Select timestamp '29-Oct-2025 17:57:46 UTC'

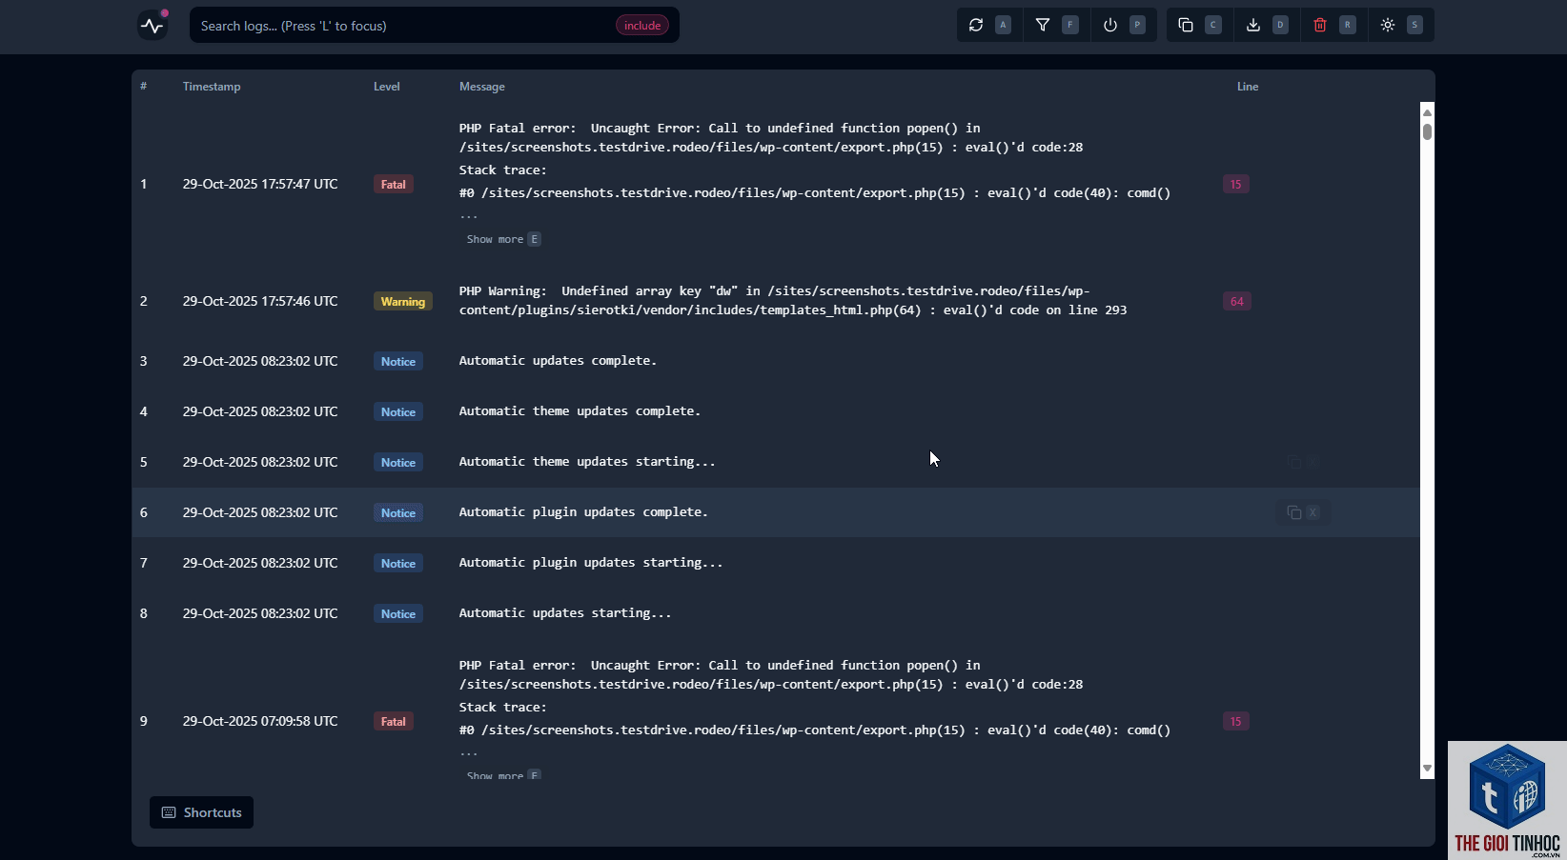click(260, 301)
